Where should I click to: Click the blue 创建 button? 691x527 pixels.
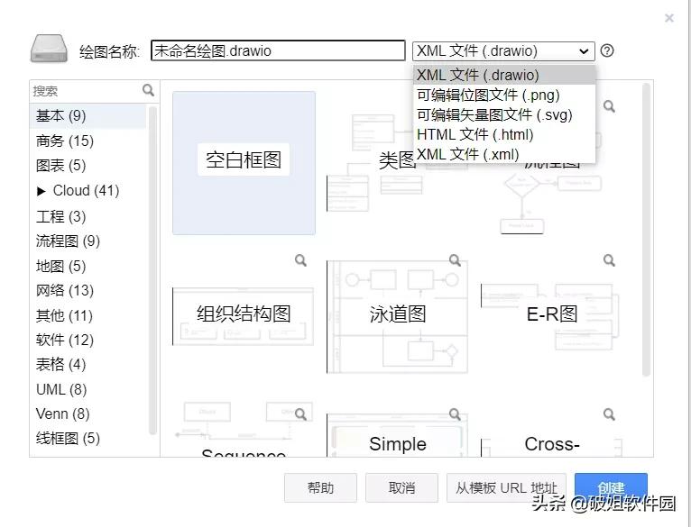[611, 487]
